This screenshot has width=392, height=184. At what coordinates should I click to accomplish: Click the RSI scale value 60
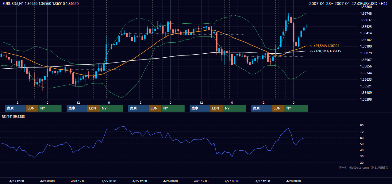point(362,138)
